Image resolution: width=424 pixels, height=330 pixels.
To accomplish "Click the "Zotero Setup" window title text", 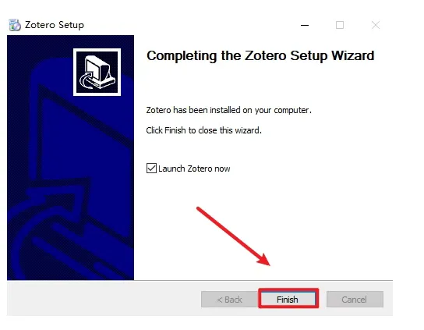I will 55,25.
